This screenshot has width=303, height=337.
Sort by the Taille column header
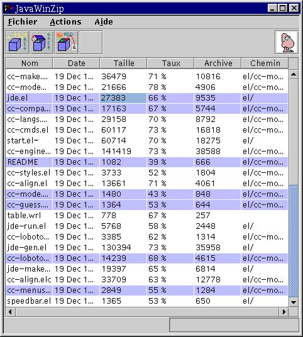124,63
